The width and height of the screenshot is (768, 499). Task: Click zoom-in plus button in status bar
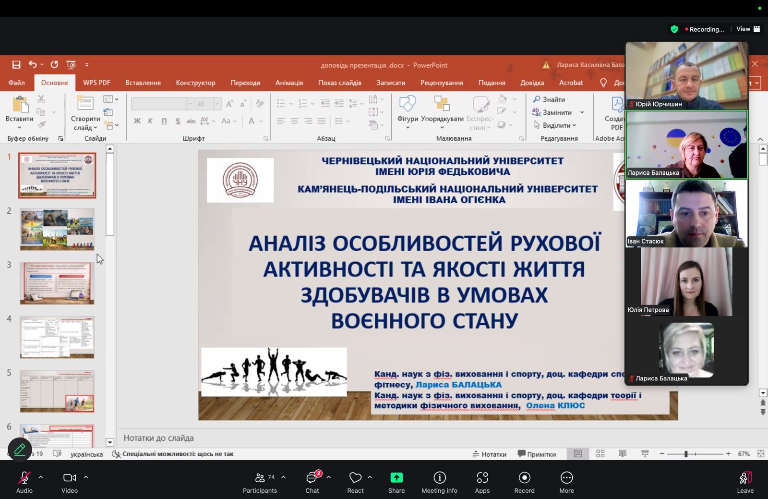pos(728,454)
